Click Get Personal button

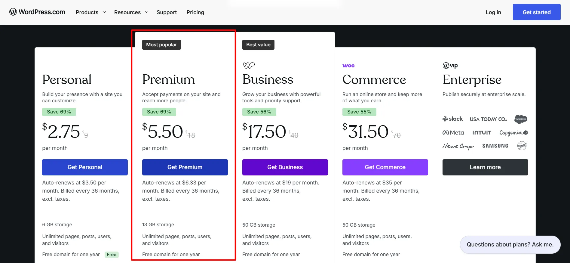pyautogui.click(x=85, y=167)
